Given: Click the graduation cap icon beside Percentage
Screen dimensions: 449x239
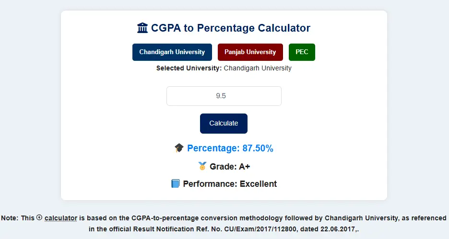Looking at the screenshot, I should click(x=179, y=148).
